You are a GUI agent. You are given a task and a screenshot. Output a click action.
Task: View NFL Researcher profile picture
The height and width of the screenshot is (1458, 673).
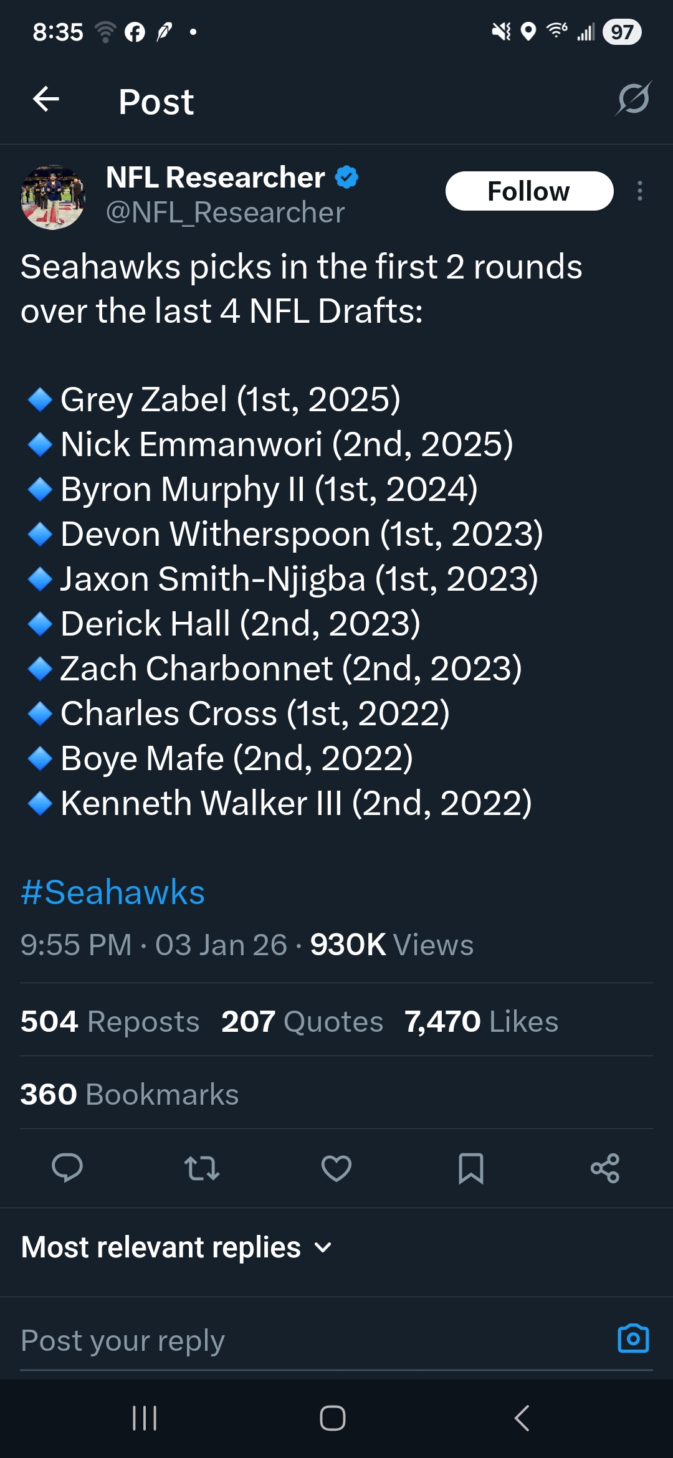click(x=53, y=197)
